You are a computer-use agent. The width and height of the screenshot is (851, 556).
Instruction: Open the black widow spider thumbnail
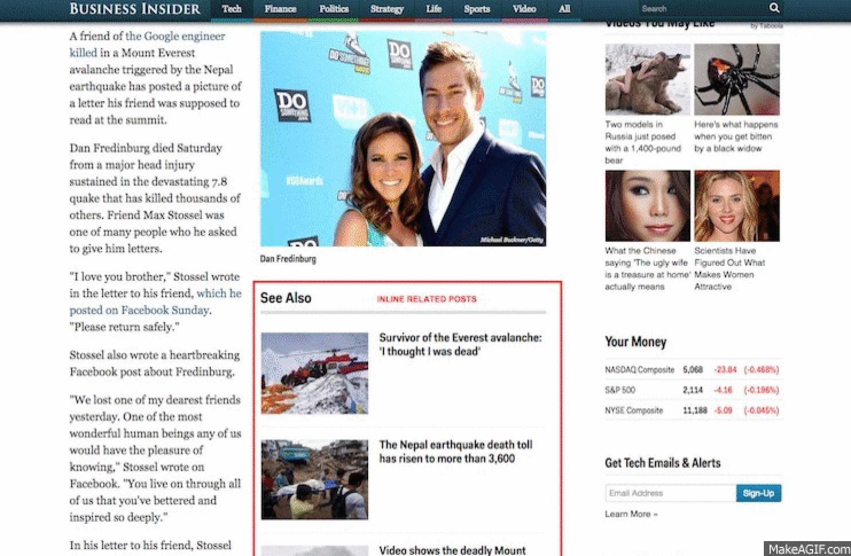(737, 80)
